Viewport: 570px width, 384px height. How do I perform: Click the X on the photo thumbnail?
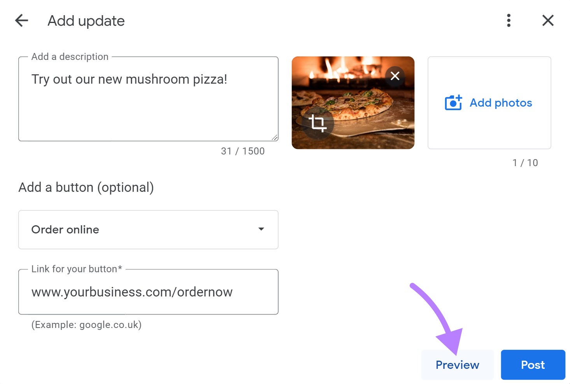coord(395,76)
